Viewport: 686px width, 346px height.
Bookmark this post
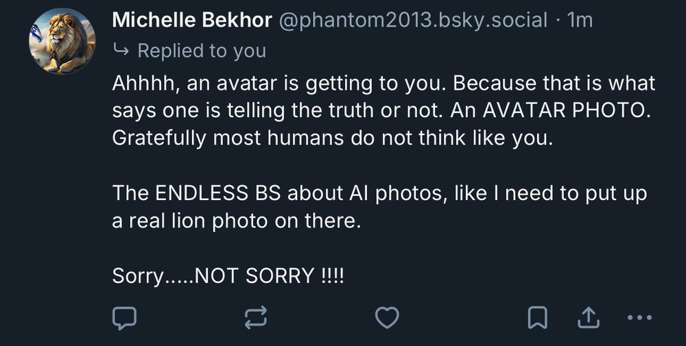coord(536,317)
